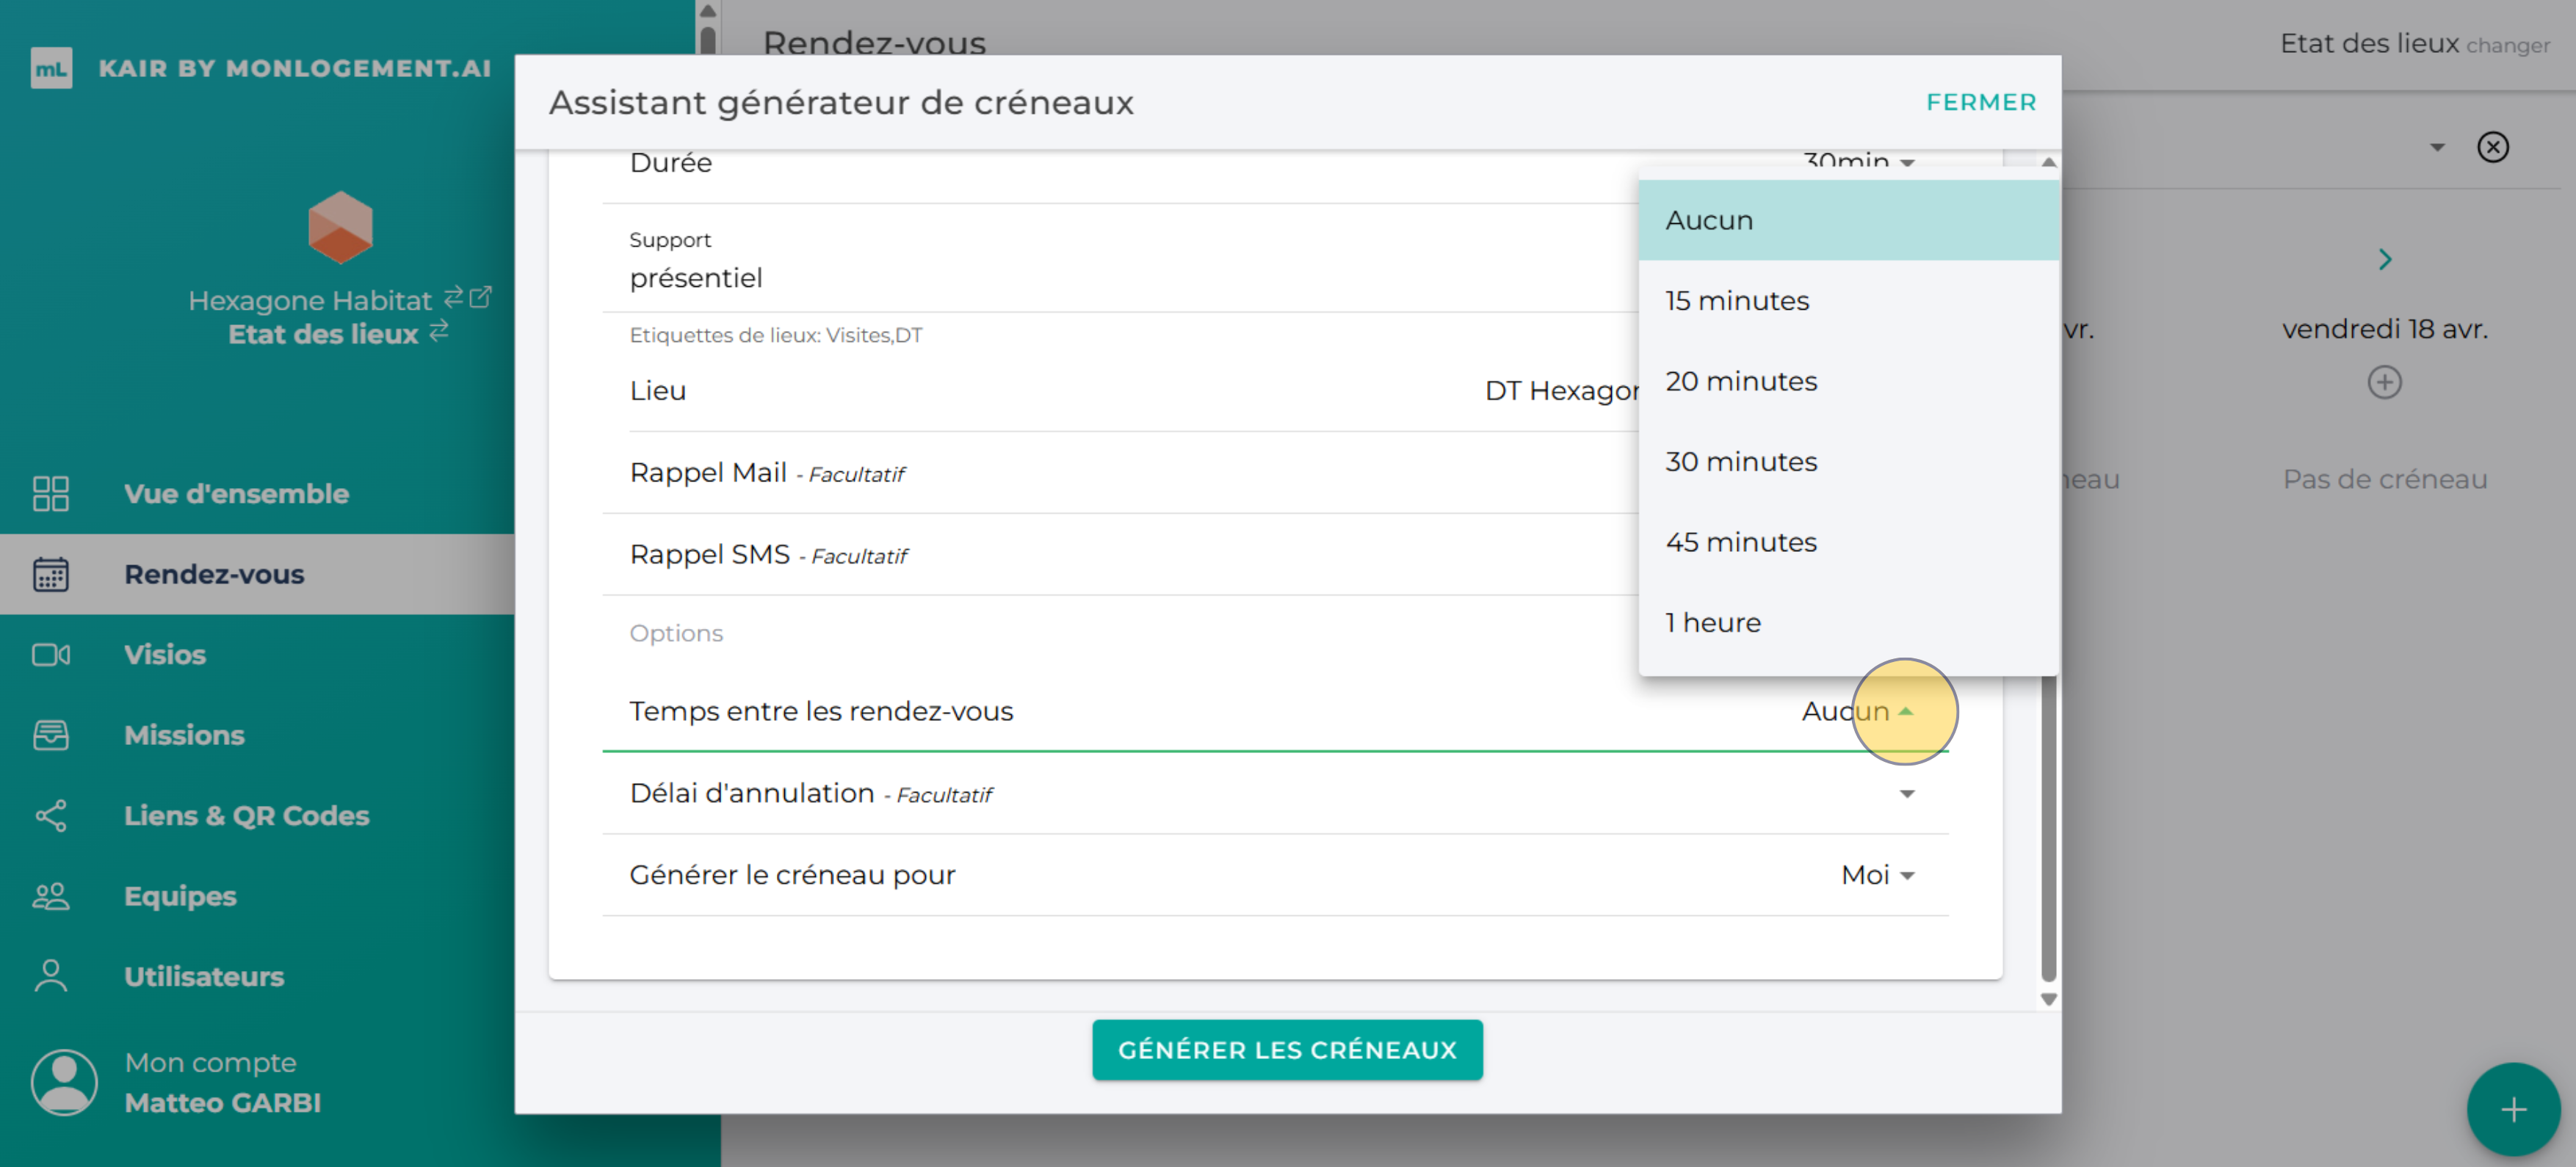Open Liens & QR Codes sharing section

pos(50,815)
